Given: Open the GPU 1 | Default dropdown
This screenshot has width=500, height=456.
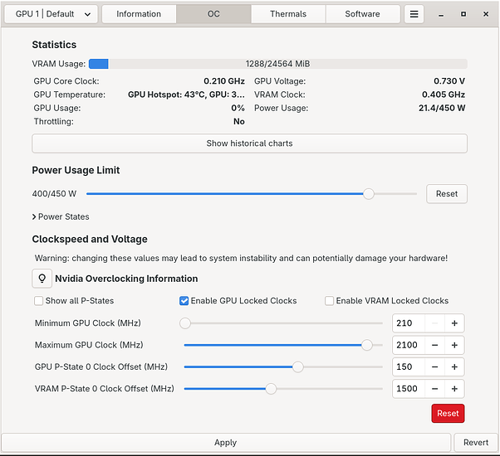Looking at the screenshot, I should [51, 14].
